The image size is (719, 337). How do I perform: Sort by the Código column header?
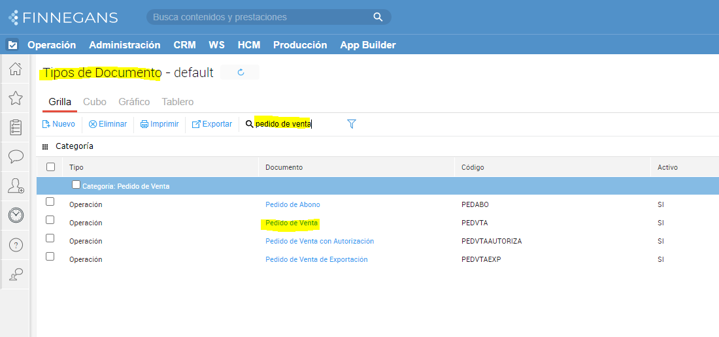[x=473, y=168]
